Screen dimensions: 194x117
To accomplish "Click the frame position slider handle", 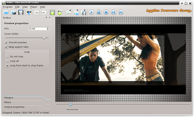I will [70, 105].
